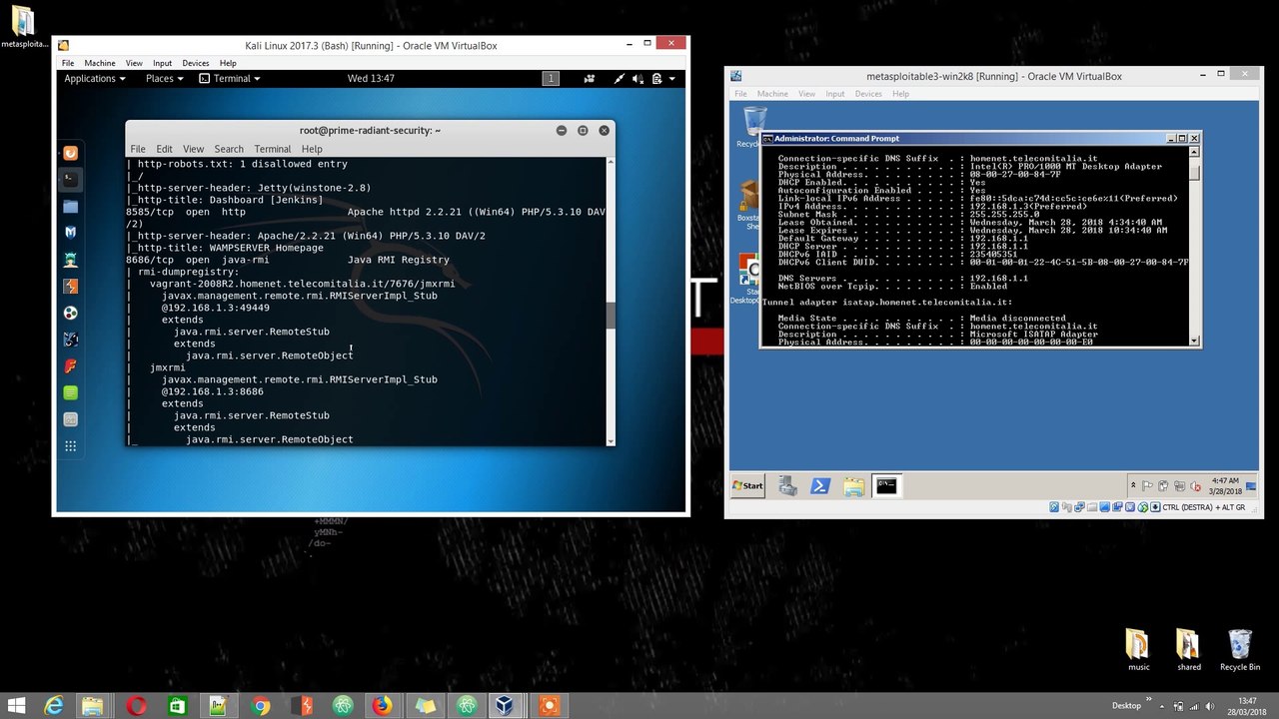Viewport: 1279px width, 719px height.
Task: Launch Terminal from the Kali dock
Action: point(70,180)
